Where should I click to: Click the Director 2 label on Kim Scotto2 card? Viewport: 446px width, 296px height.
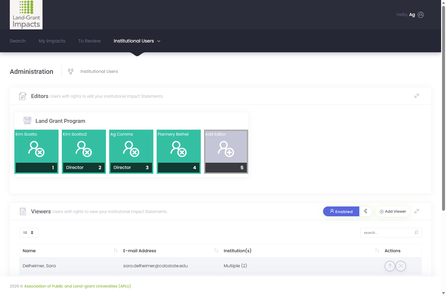[x=84, y=168]
